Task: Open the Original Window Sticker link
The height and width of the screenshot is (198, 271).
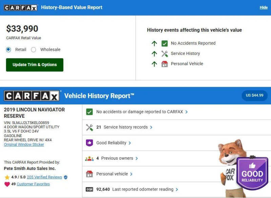Action: tap(24, 145)
